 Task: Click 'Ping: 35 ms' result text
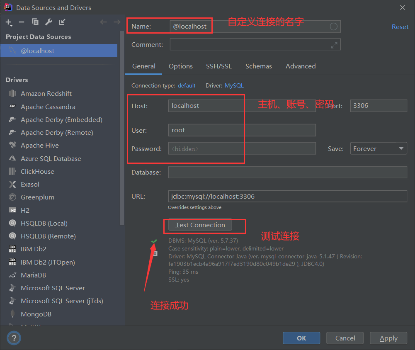pos(183,272)
